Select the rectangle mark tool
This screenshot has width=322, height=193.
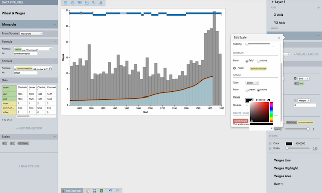tap(65, 3)
